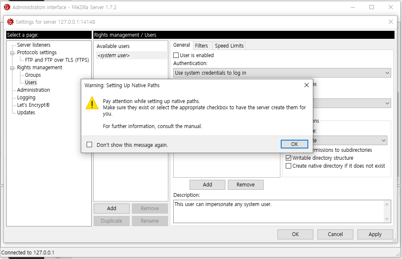Click the Description scrollbar down arrow
Image resolution: width=402 pixels, height=259 pixels.
(387, 219)
